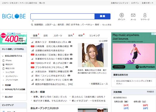Click the magnifier icon beside 結婚相談
The image size is (156, 112).
pos(32,24)
